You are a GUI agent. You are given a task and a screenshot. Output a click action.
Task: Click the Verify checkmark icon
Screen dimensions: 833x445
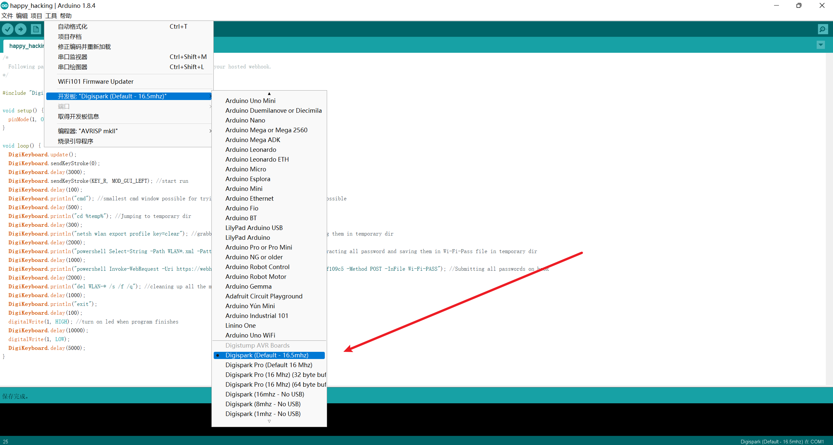point(8,29)
